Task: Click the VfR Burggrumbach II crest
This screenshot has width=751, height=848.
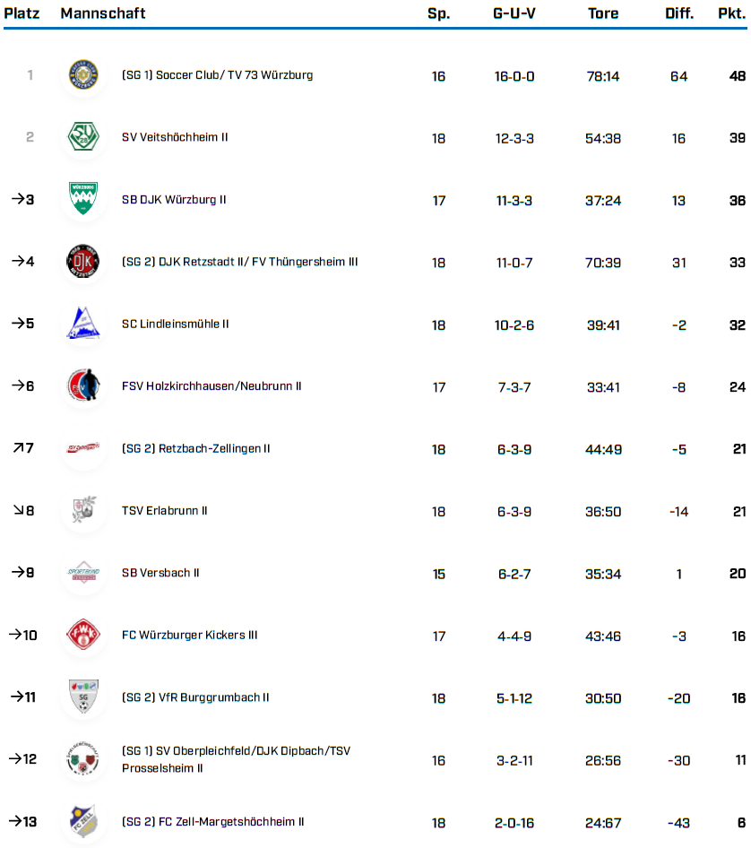Action: pyautogui.click(x=83, y=697)
